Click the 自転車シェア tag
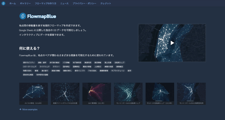This screenshot has width=225, height=120. pos(119,62)
